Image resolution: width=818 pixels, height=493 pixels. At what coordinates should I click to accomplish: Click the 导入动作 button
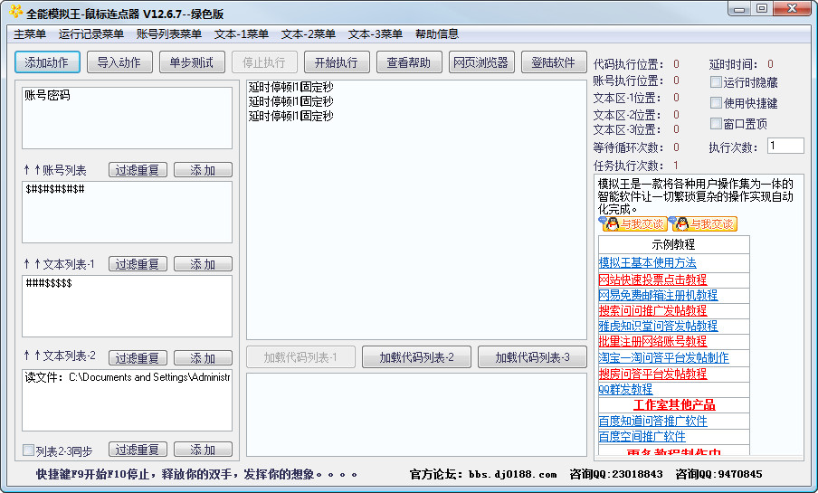click(x=119, y=62)
